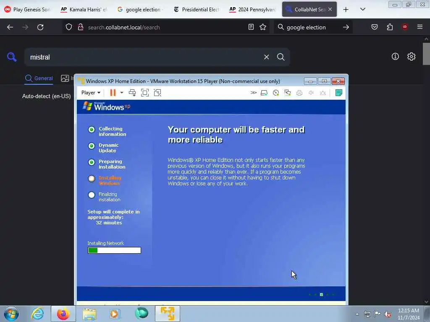Submit the google election search arrow

(346, 27)
